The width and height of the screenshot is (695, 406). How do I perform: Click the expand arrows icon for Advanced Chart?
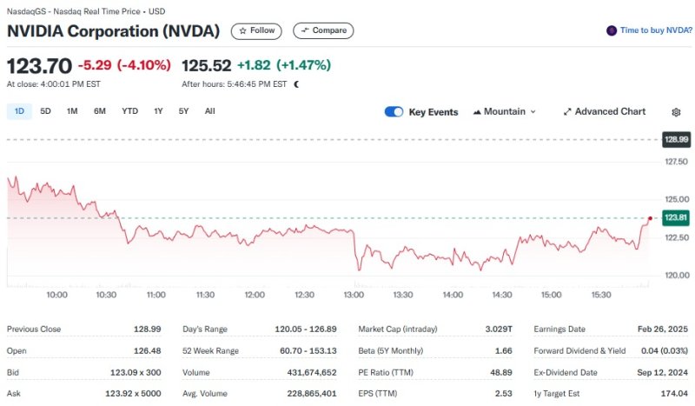[x=567, y=112]
